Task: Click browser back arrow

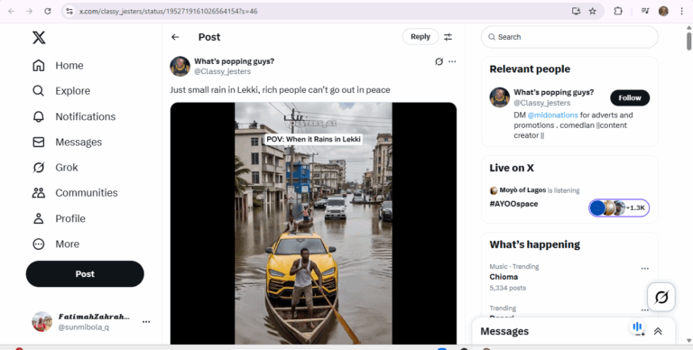Action: click(12, 11)
